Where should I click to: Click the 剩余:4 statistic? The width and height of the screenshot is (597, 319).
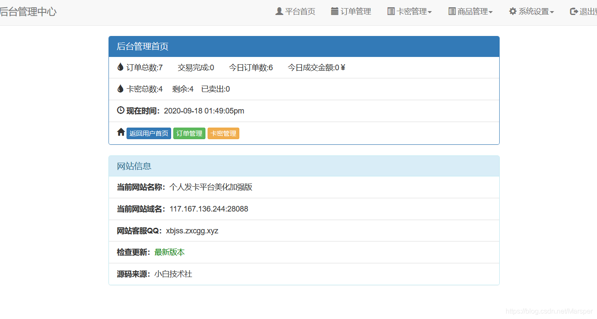[183, 89]
